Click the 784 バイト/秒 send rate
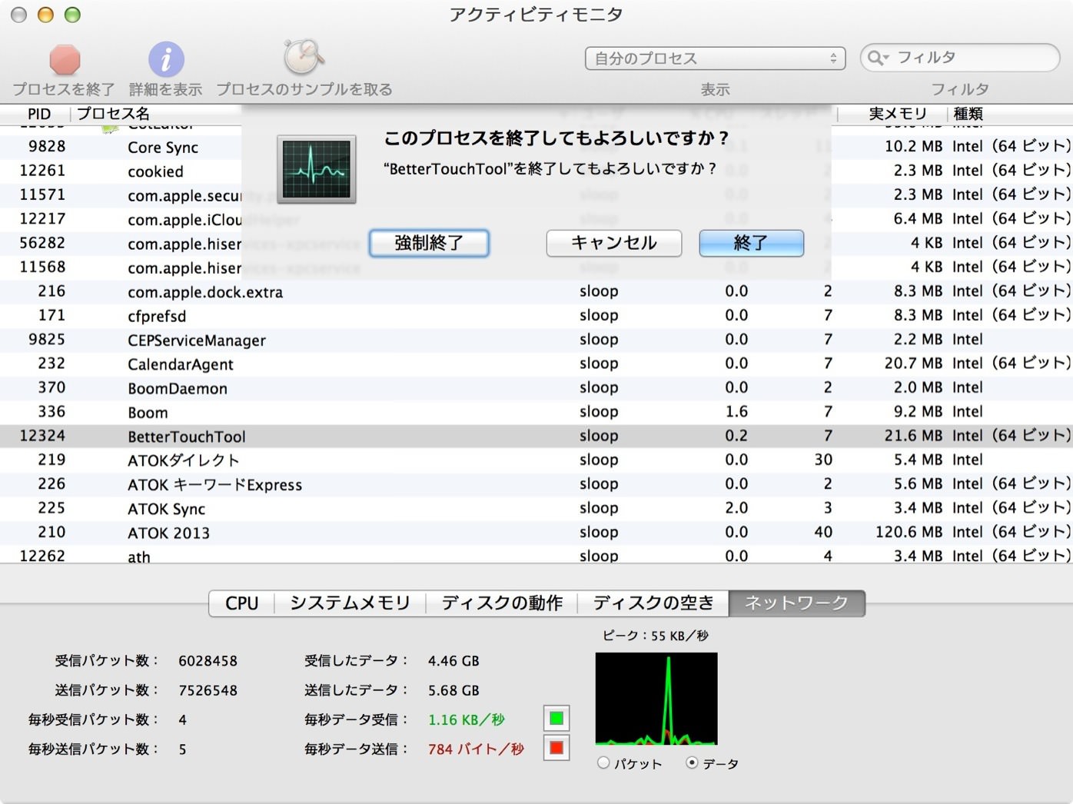Viewport: 1073px width, 804px height. (476, 749)
